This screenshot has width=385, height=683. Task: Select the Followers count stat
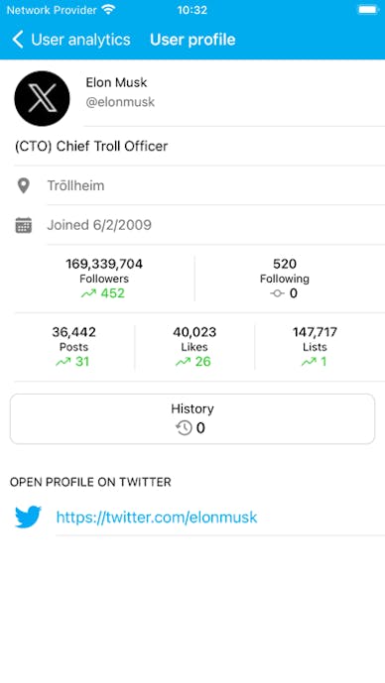tap(104, 279)
